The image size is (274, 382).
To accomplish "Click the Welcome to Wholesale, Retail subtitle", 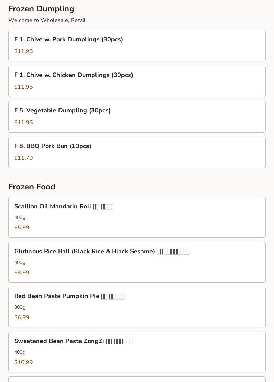I will [47, 20].
